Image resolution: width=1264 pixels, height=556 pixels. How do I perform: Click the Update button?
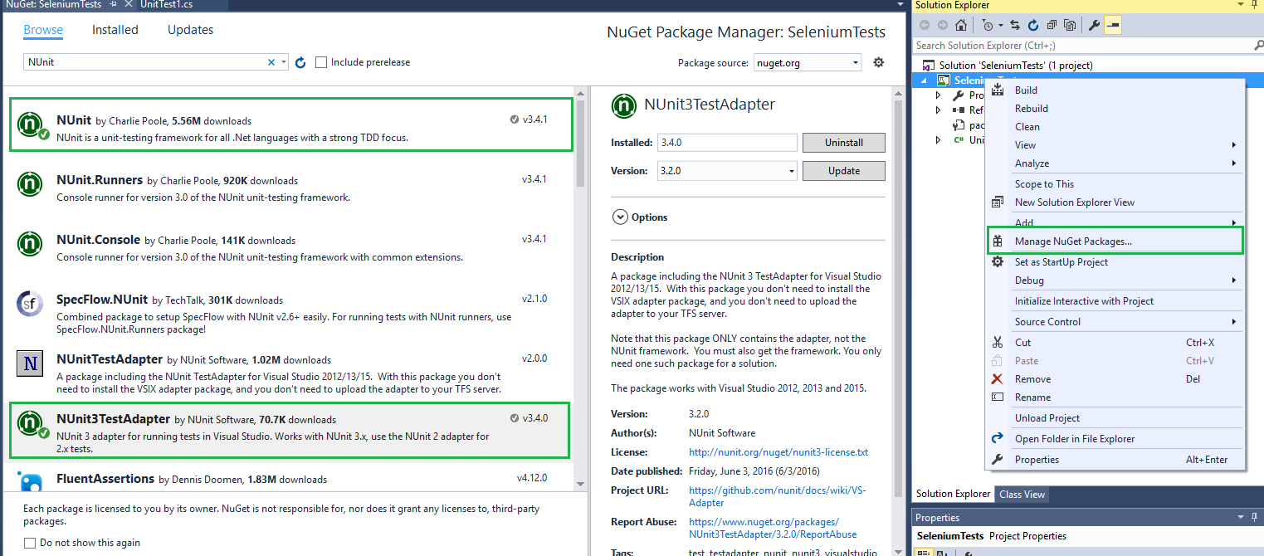click(843, 171)
